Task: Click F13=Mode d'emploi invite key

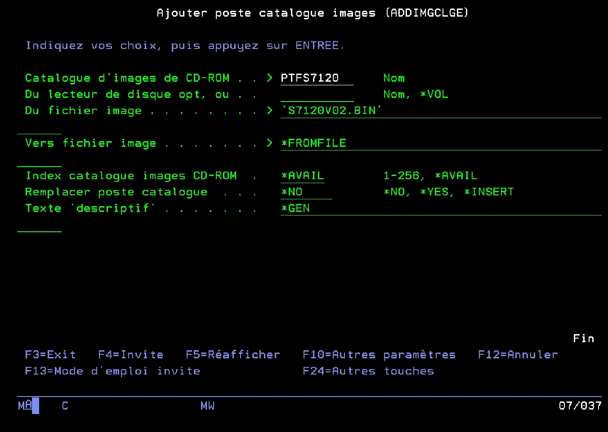Action: point(112,371)
